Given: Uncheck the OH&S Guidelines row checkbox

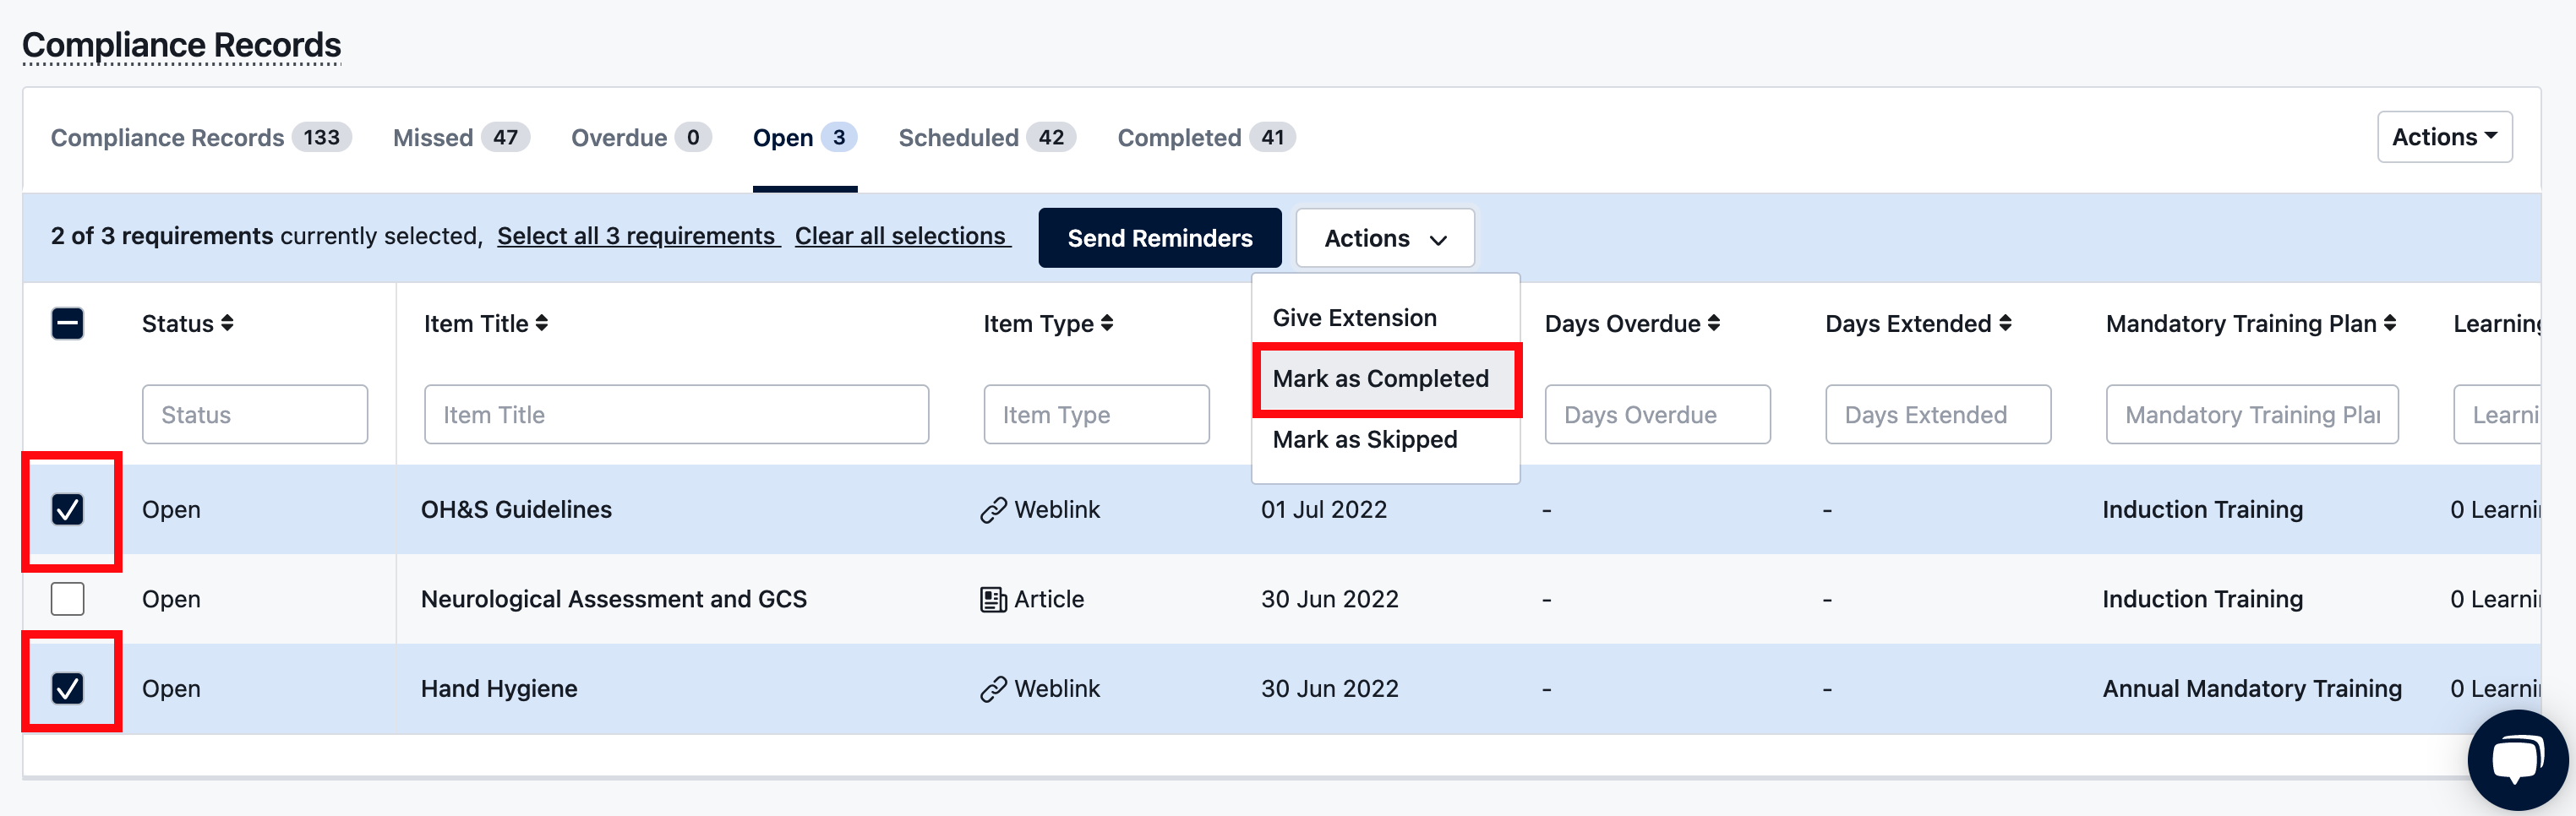Looking at the screenshot, I should tap(67, 509).
